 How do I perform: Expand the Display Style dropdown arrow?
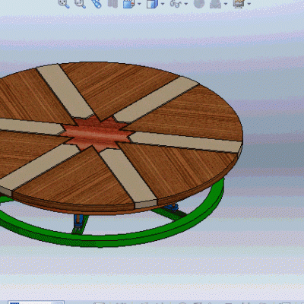[x=163, y=4]
